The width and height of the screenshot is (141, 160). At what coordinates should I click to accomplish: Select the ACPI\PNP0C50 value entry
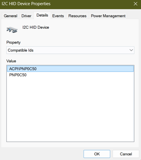[x=70, y=69]
